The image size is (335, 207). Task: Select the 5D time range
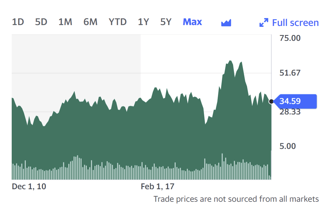[x=41, y=22]
